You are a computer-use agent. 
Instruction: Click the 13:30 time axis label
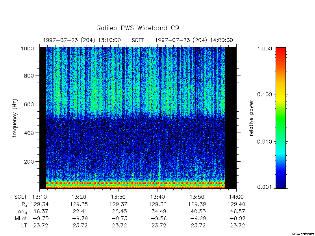click(x=118, y=197)
